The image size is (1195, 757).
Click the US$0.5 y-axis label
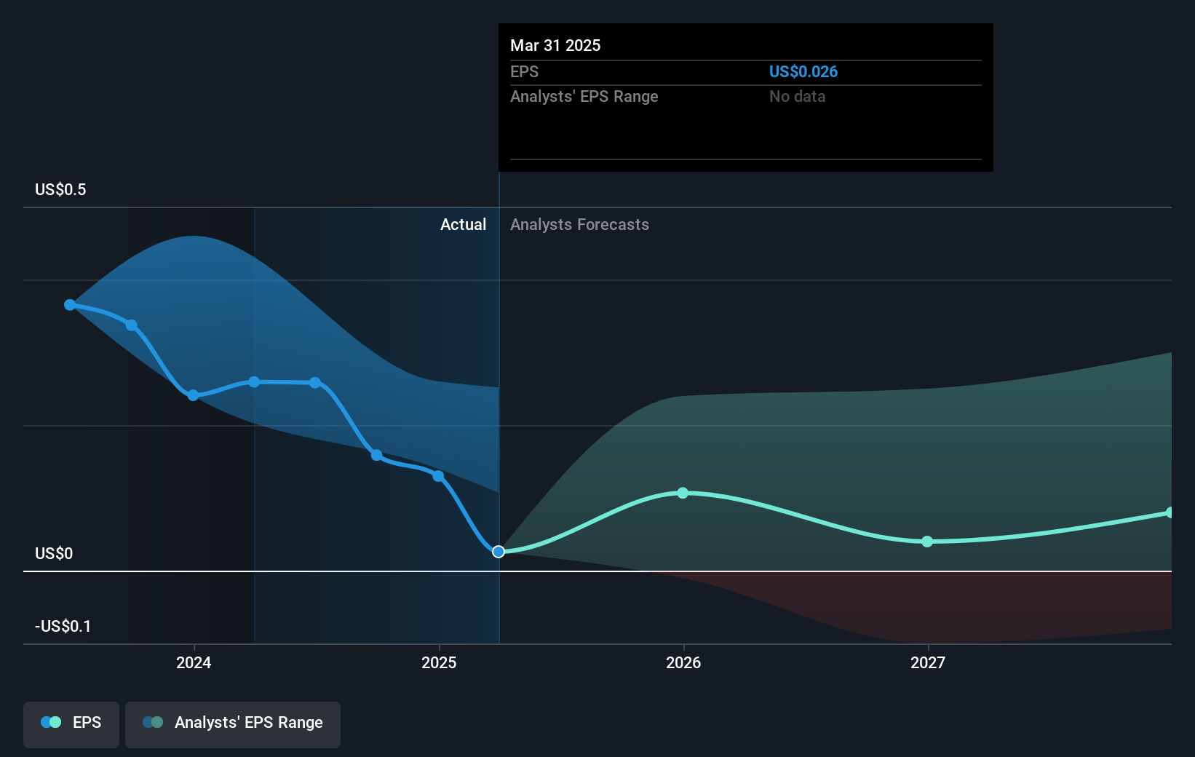[x=60, y=189]
